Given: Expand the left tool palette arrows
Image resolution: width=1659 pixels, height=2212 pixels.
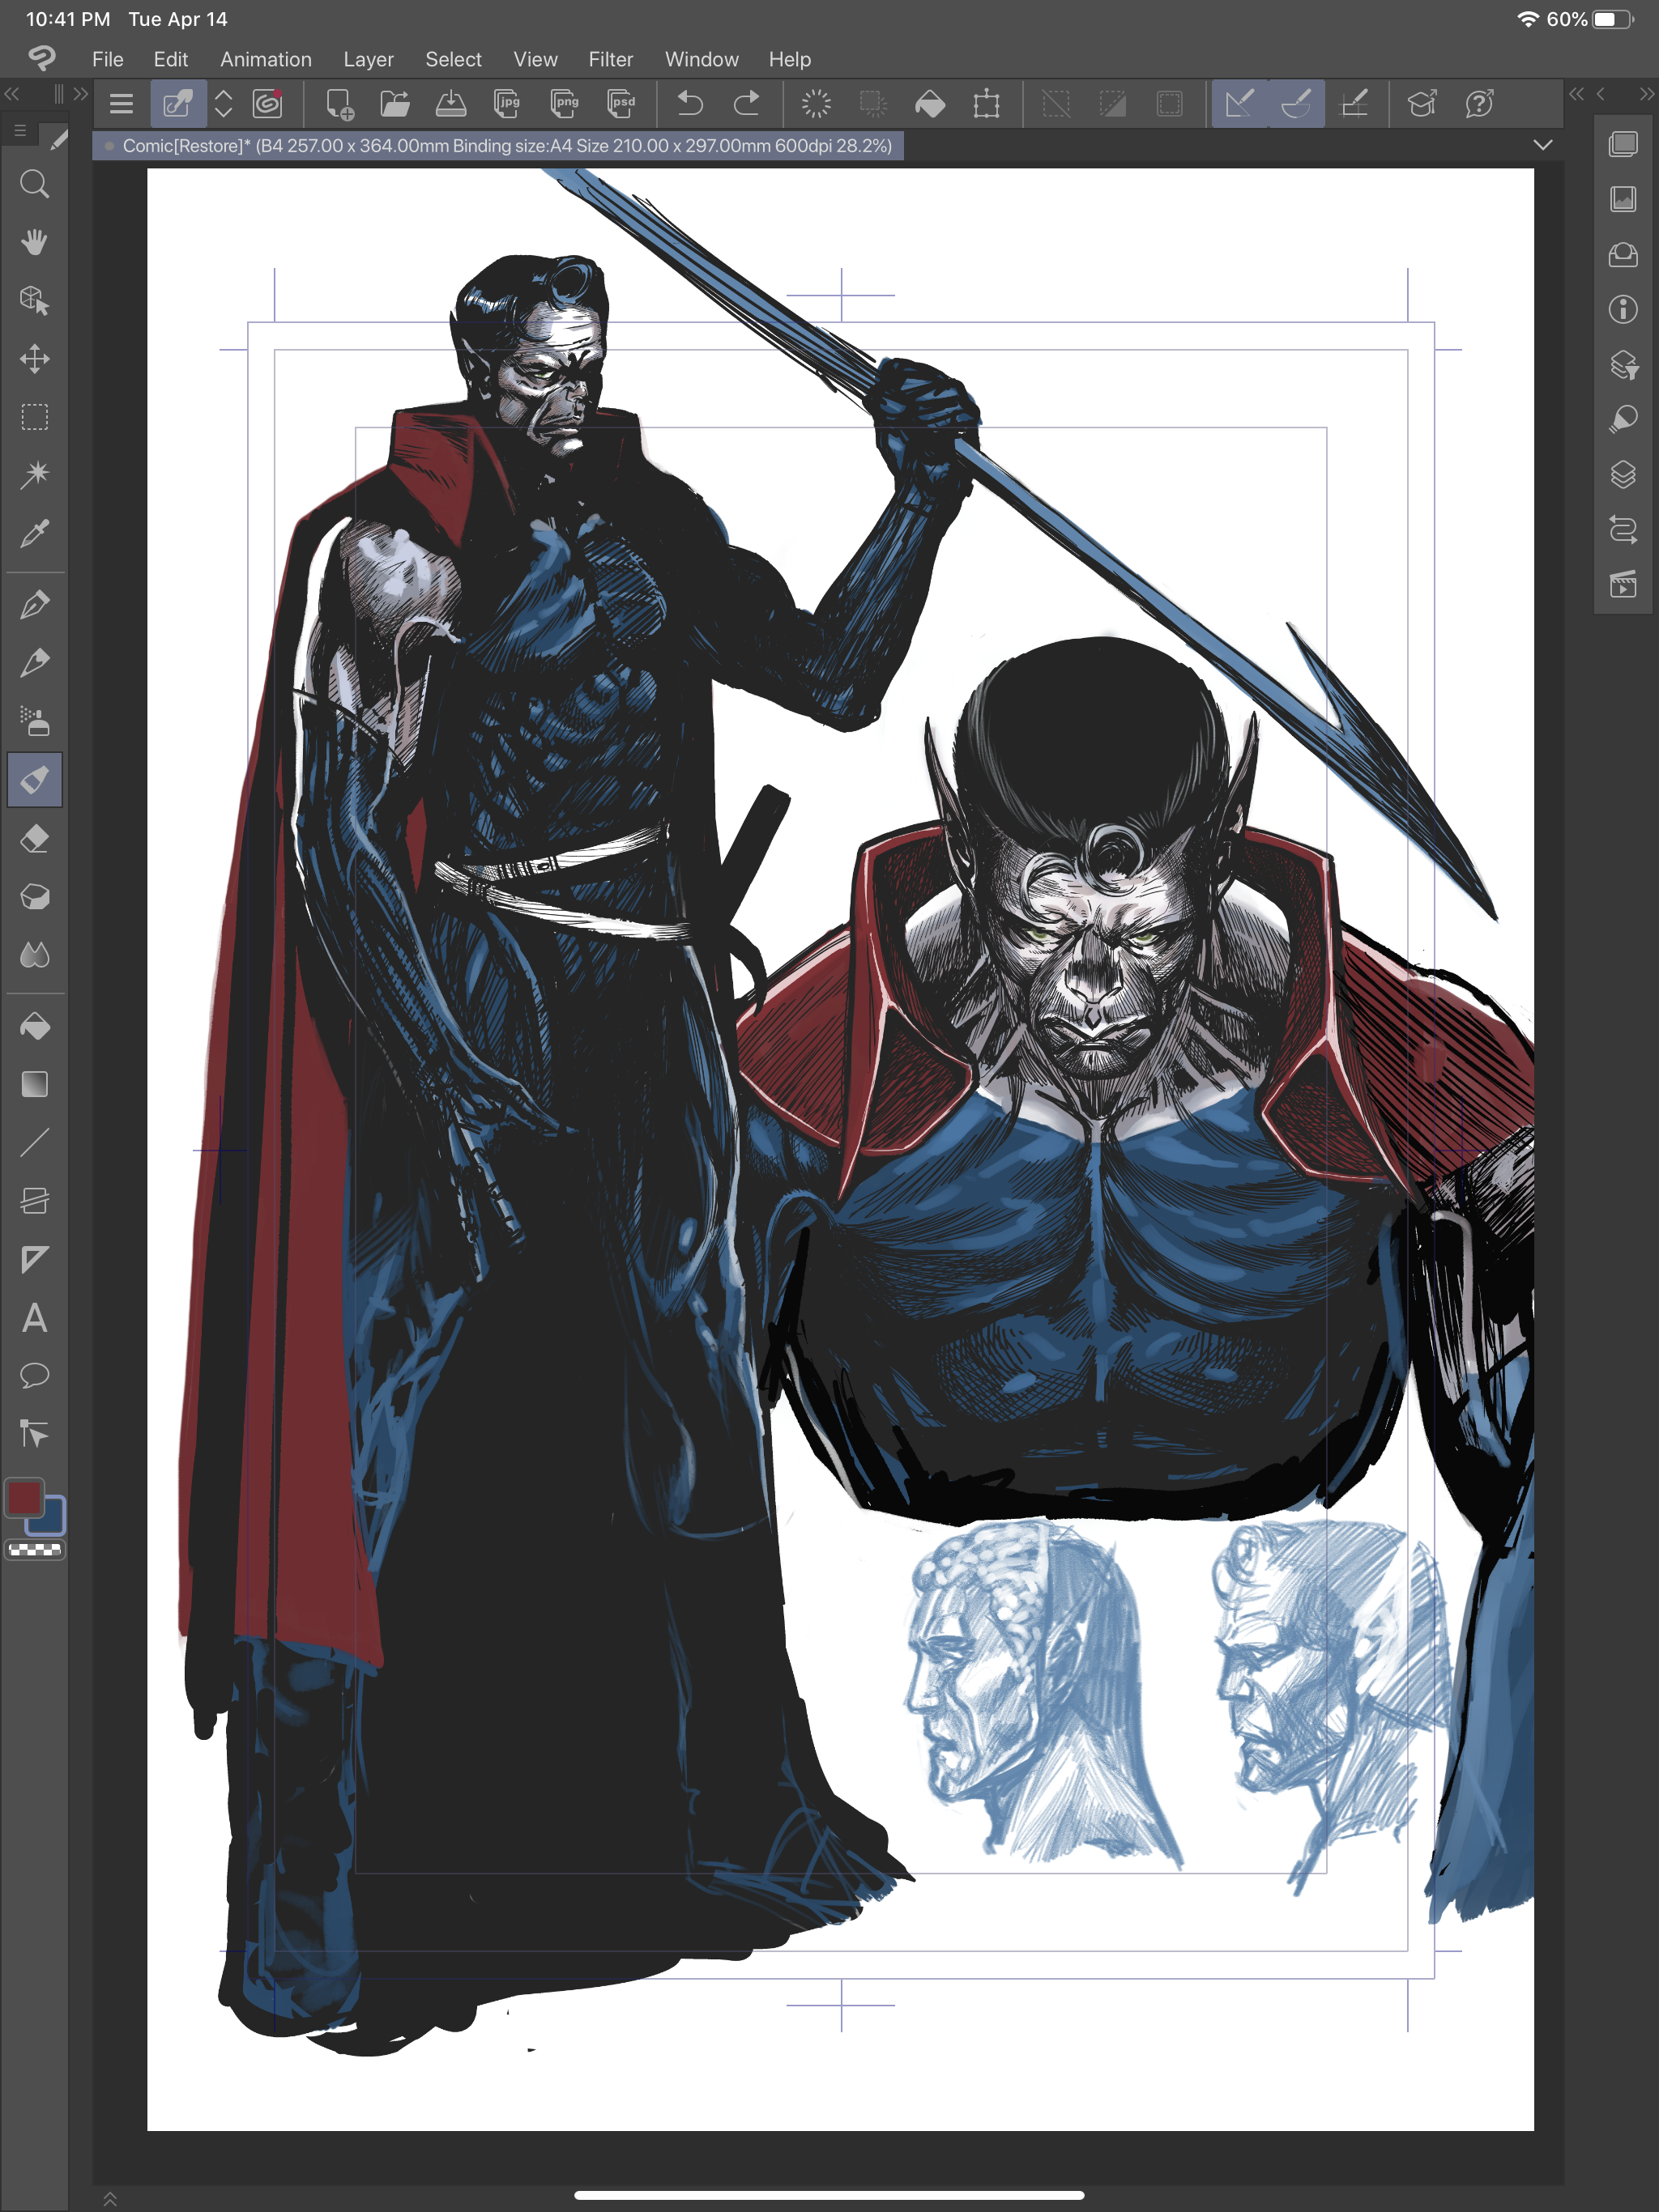Looking at the screenshot, I should click(x=81, y=94).
